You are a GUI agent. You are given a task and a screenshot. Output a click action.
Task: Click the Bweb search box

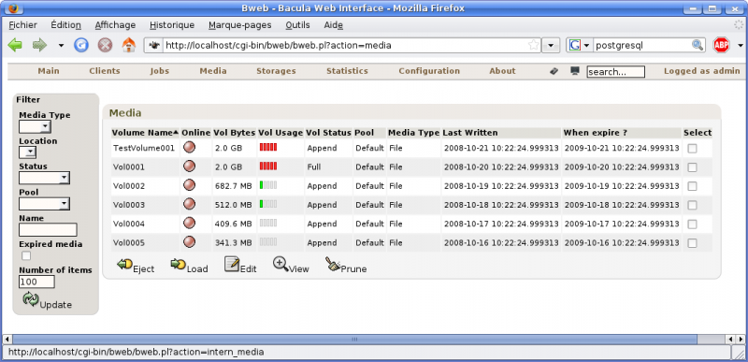[615, 71]
